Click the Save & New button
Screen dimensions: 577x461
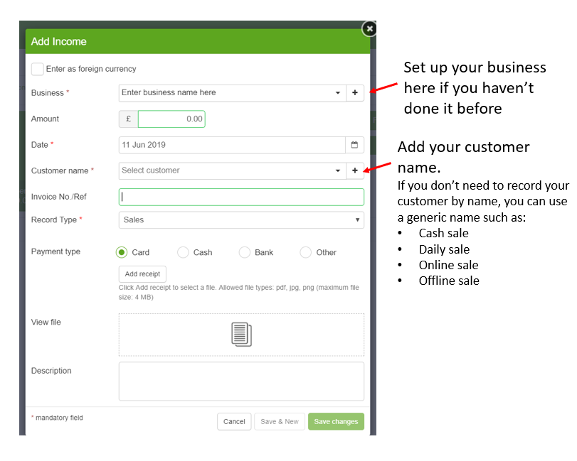click(280, 421)
